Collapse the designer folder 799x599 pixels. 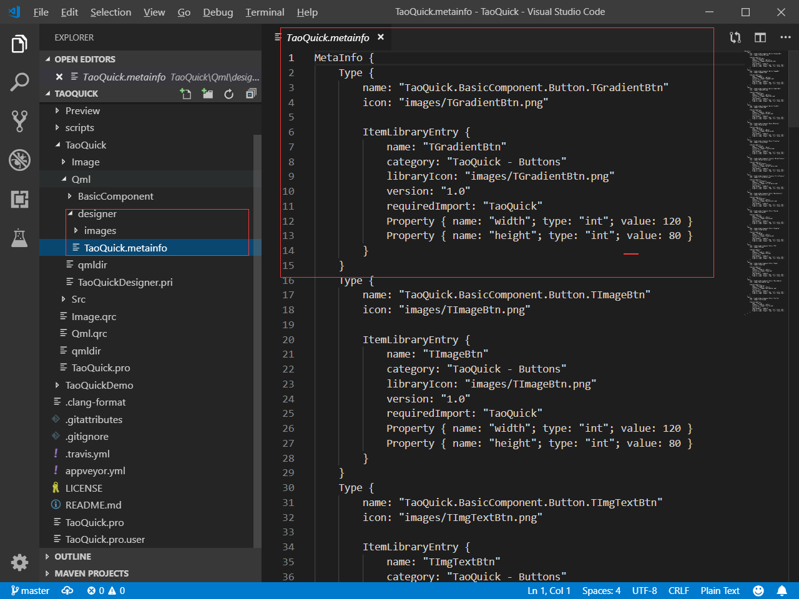[x=97, y=213]
